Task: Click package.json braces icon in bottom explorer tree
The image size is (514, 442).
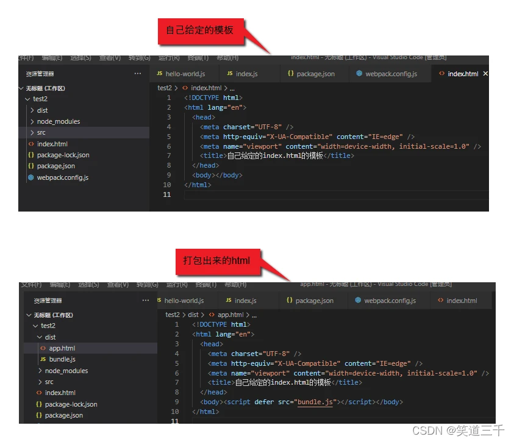Action: (x=39, y=415)
